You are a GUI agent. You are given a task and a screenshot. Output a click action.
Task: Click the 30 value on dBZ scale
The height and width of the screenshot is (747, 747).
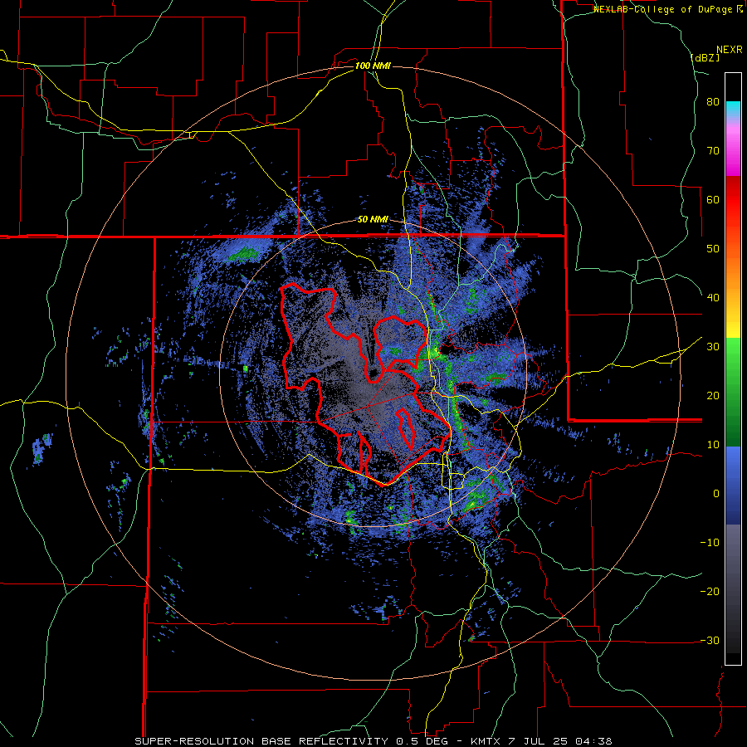[713, 347]
